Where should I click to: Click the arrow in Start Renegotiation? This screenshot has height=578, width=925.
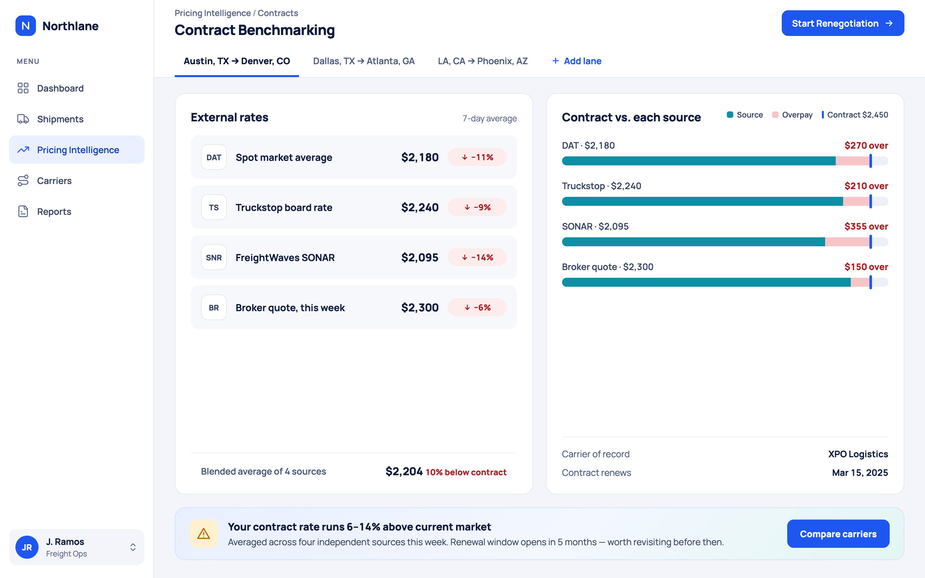click(x=889, y=23)
